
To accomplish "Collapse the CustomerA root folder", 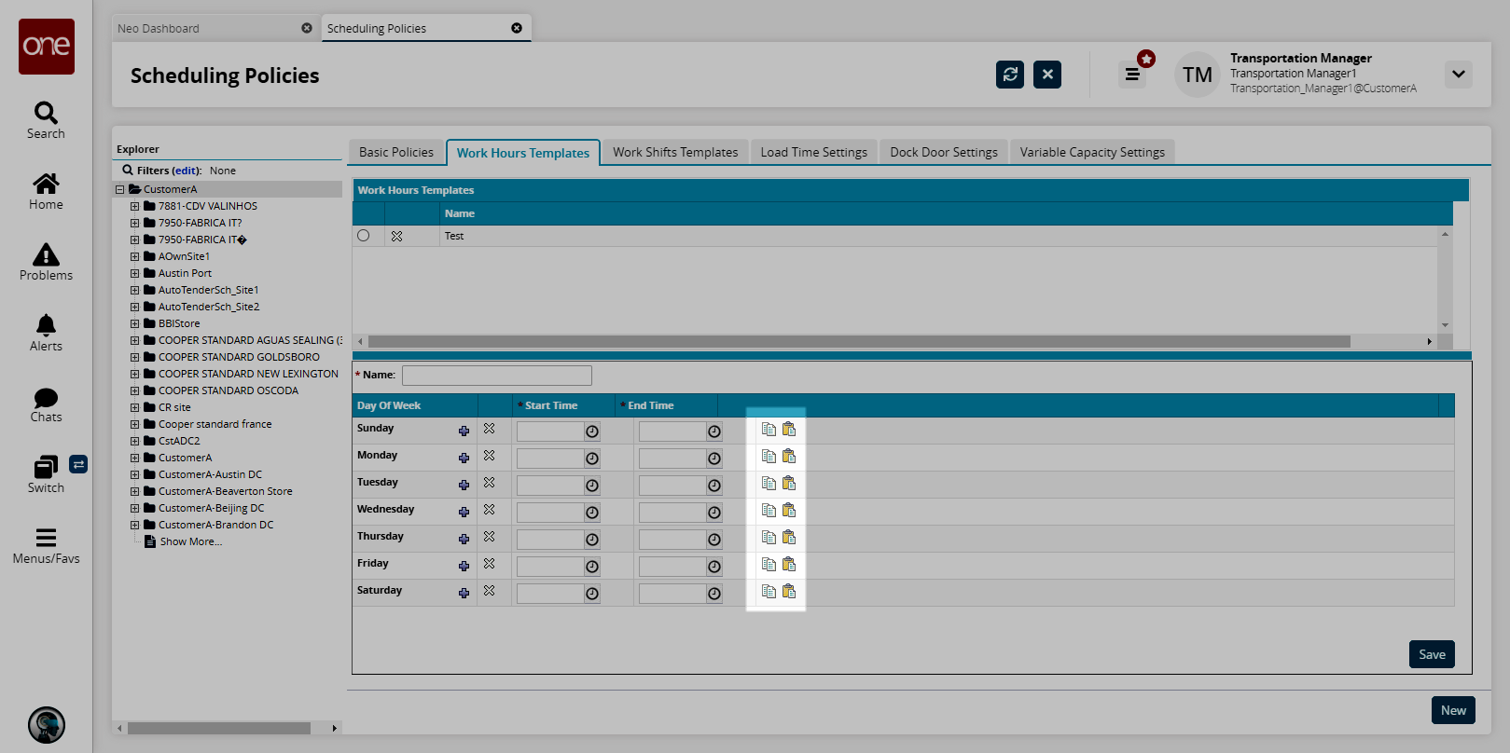I will point(119,189).
